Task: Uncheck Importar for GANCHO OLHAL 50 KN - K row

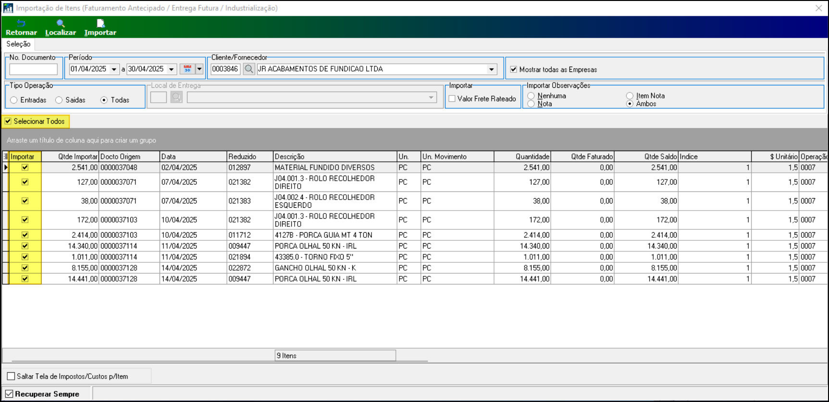Action: click(x=25, y=268)
